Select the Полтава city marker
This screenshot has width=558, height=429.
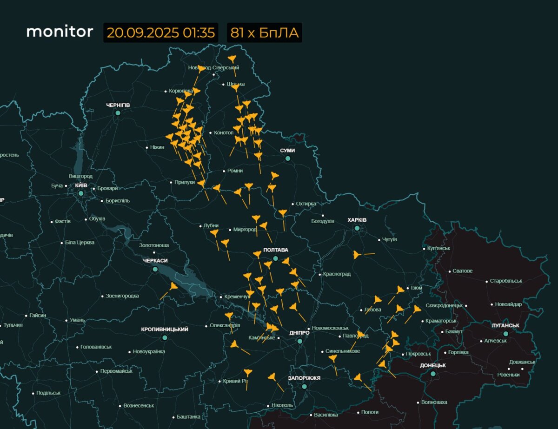pos(275,258)
